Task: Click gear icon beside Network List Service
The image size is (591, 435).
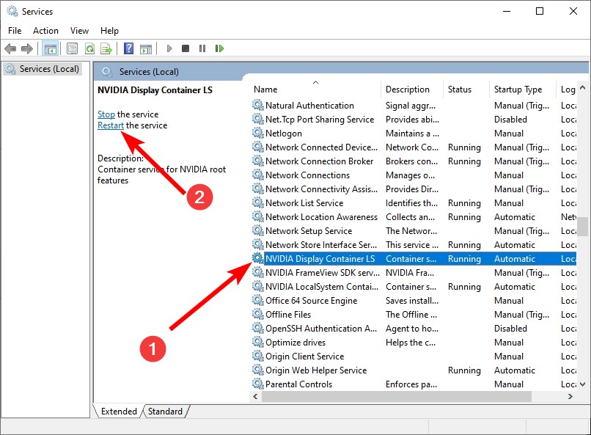Action: coord(258,202)
